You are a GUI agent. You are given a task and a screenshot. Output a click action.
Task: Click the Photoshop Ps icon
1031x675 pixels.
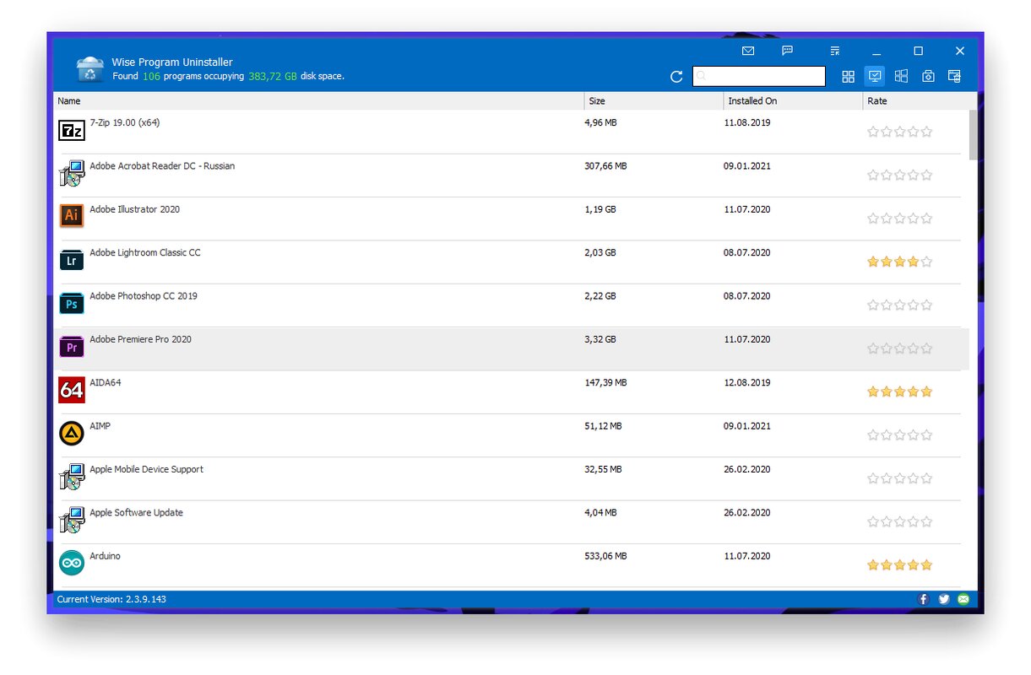[72, 303]
